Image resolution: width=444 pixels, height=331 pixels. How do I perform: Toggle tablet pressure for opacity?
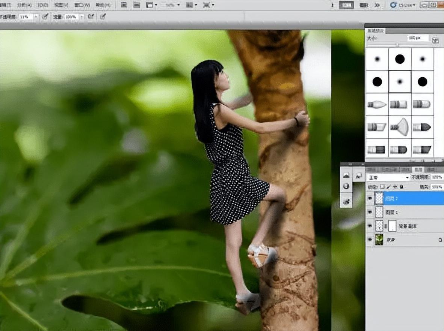(x=45, y=17)
